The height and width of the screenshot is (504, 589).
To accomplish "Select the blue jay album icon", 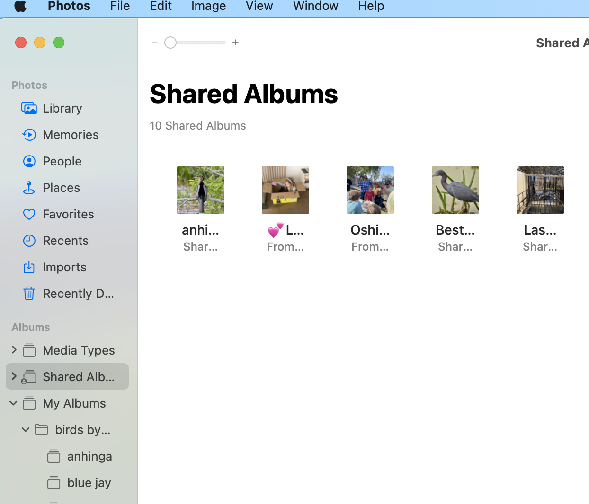I will click(54, 483).
